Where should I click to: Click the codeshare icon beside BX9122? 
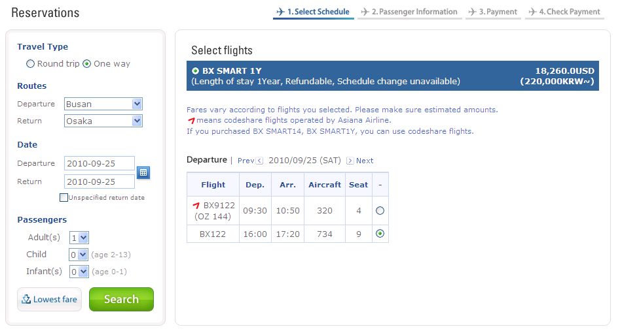click(x=196, y=206)
